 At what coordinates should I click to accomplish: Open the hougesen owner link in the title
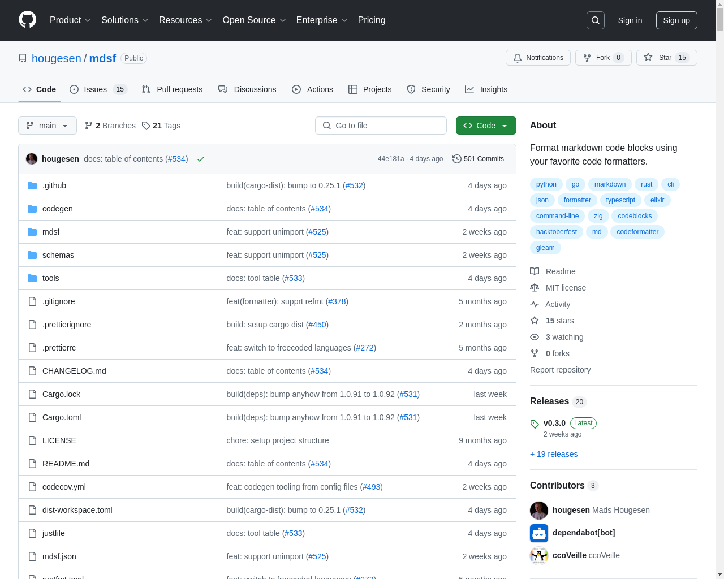tap(57, 58)
